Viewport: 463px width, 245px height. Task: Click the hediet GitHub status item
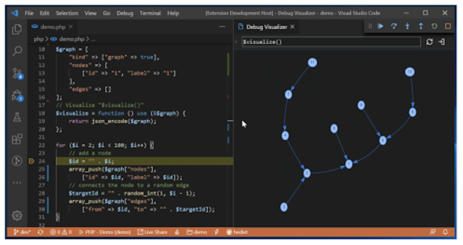[x=237, y=232]
